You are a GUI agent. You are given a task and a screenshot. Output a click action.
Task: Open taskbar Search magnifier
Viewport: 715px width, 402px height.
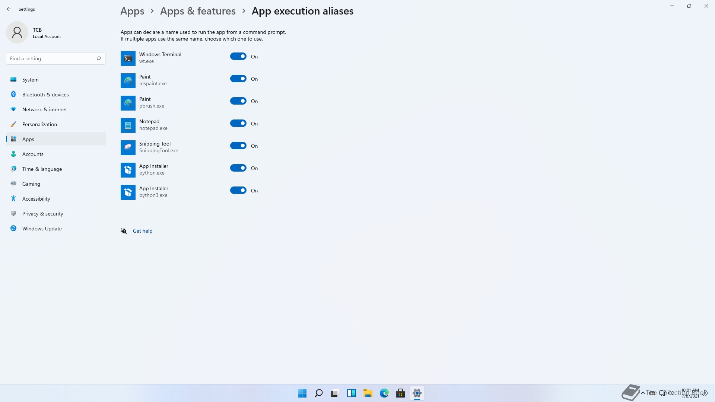(318, 393)
